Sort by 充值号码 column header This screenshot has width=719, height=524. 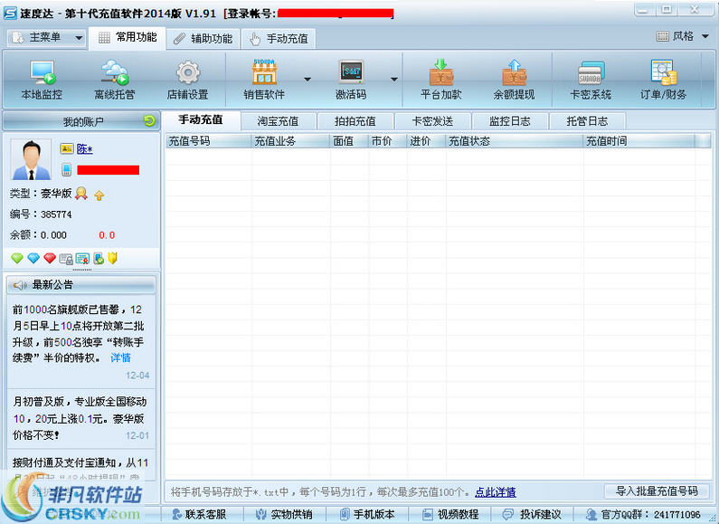tap(209, 141)
